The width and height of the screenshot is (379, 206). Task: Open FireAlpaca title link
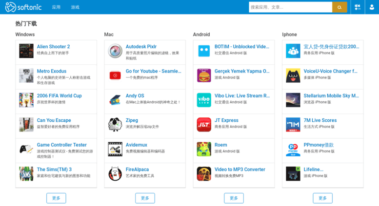[x=137, y=169]
